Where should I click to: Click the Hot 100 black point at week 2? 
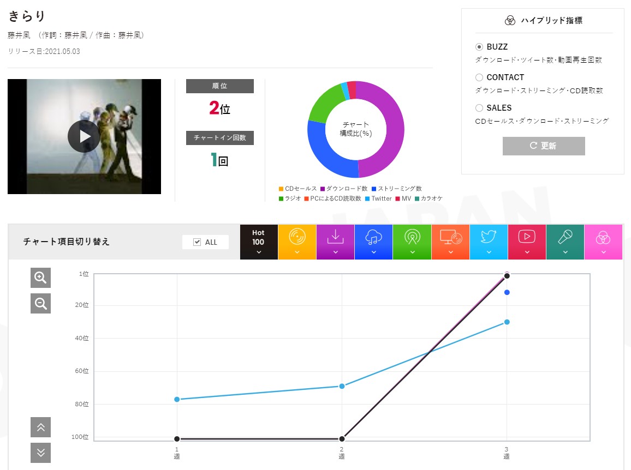point(342,438)
